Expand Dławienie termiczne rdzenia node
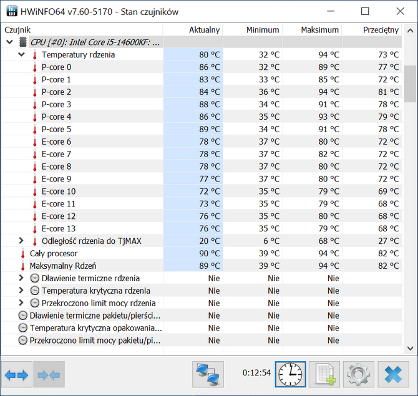Image resolution: width=418 pixels, height=396 pixels. [x=21, y=278]
